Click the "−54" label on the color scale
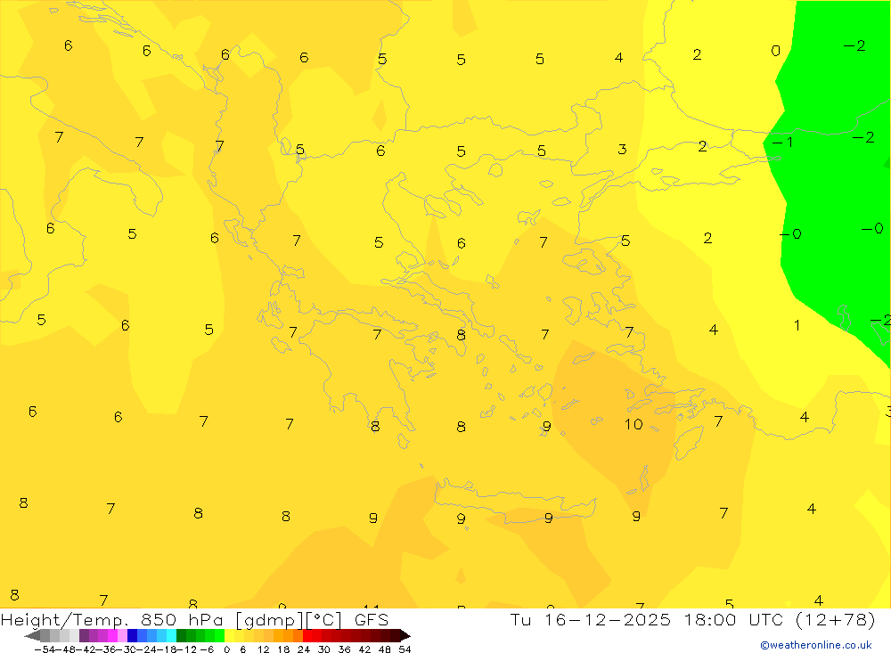This screenshot has width=891, height=653. pos(45,649)
